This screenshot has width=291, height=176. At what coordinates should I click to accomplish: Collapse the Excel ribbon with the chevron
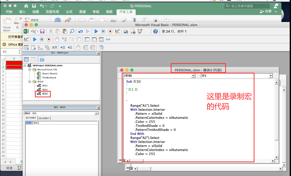276,12
